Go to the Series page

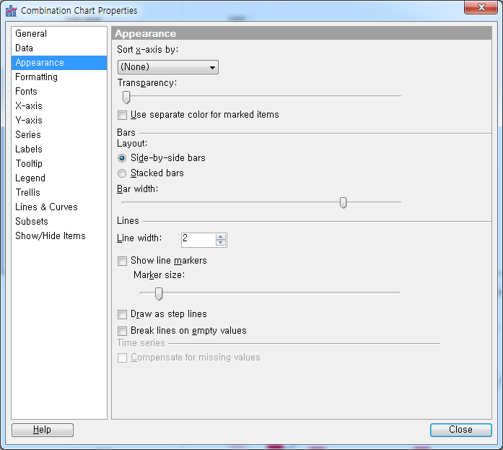(59, 135)
